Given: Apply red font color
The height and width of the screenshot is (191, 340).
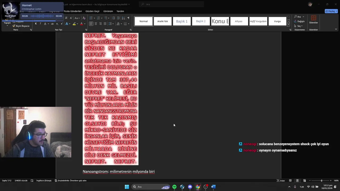Looking at the screenshot, I should click(x=82, y=24).
